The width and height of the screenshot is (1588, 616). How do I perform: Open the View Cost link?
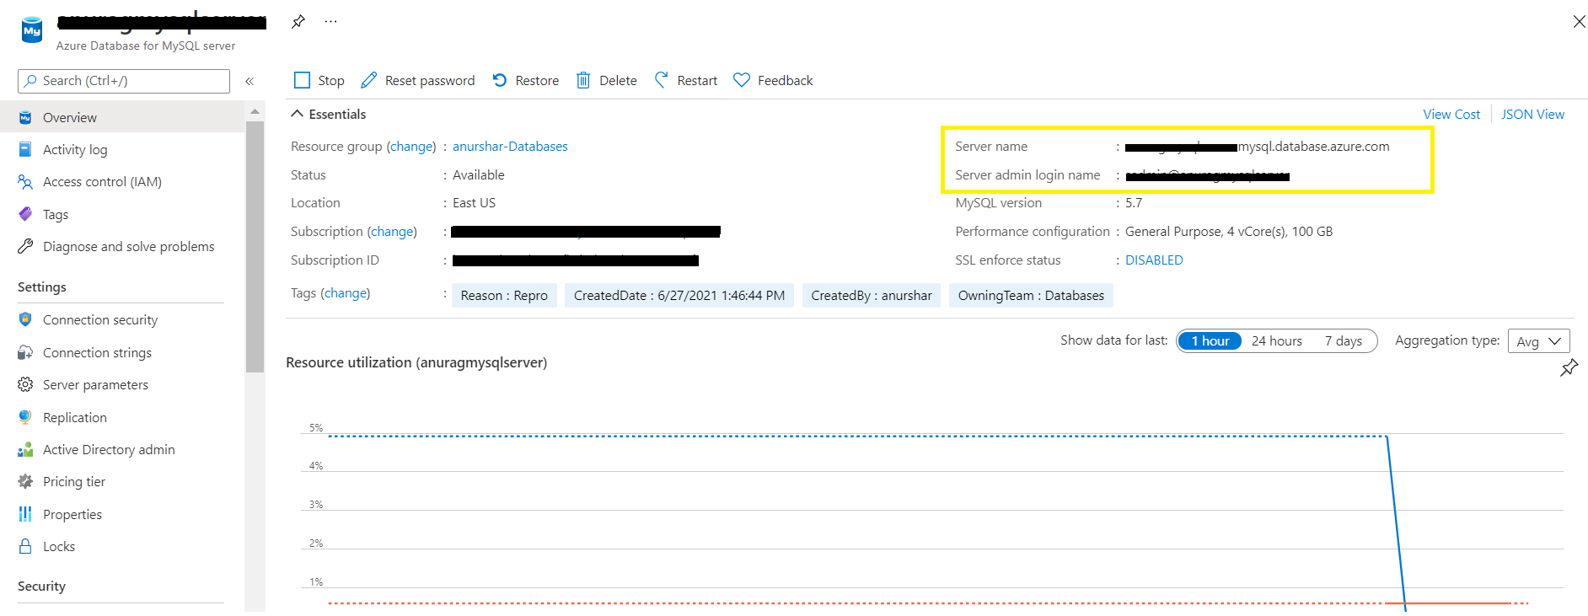(1451, 114)
